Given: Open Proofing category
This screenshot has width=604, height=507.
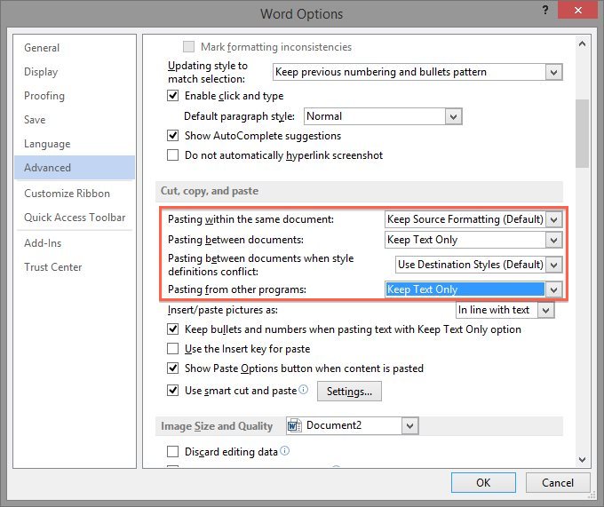Looking at the screenshot, I should point(75,96).
